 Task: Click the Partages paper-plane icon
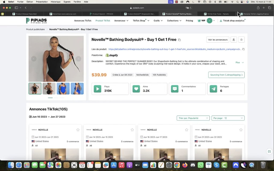213,89
